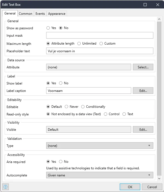The image size is (164, 192).
Task: Open the help icon at bottom left
Action: (x=5, y=187)
